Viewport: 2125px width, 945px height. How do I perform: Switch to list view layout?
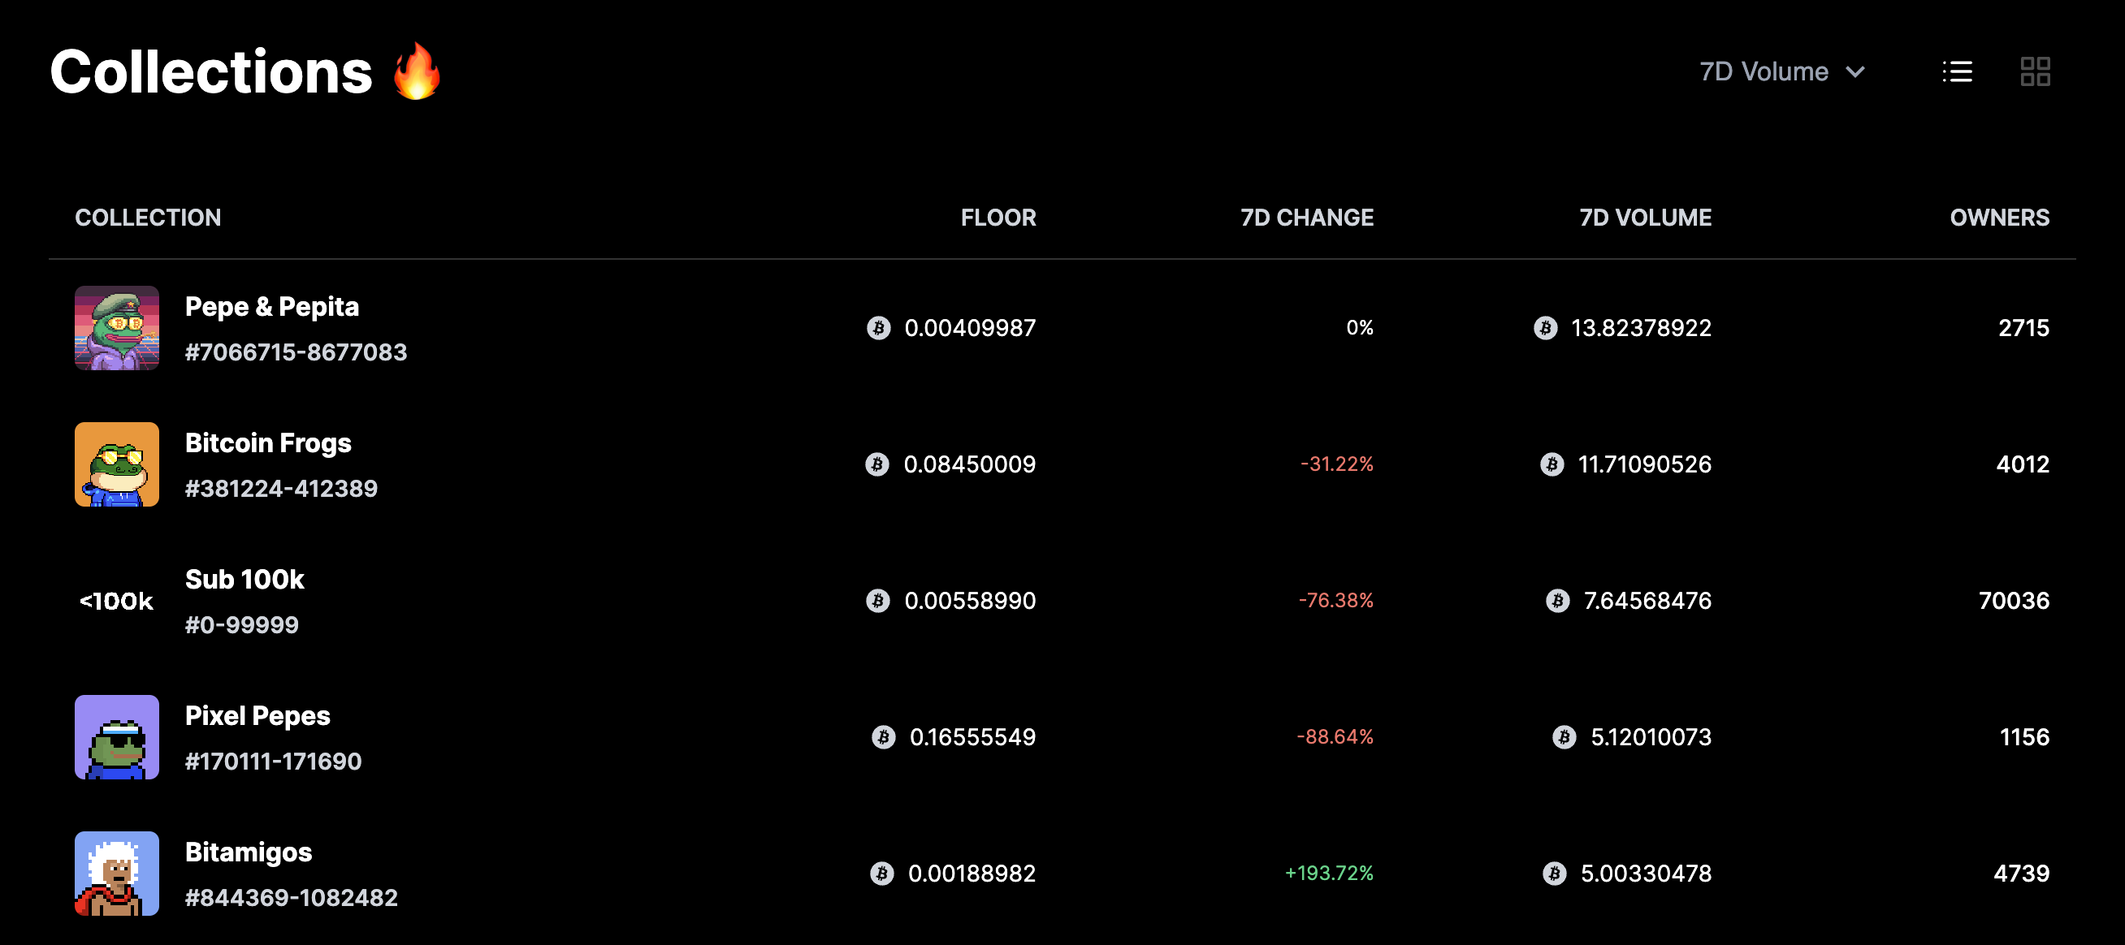[x=1957, y=71]
